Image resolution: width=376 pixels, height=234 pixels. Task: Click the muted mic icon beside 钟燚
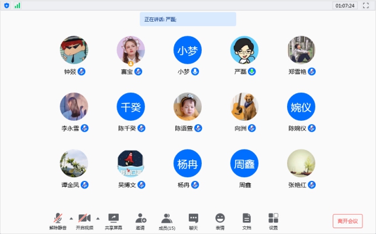pyautogui.click(x=82, y=72)
